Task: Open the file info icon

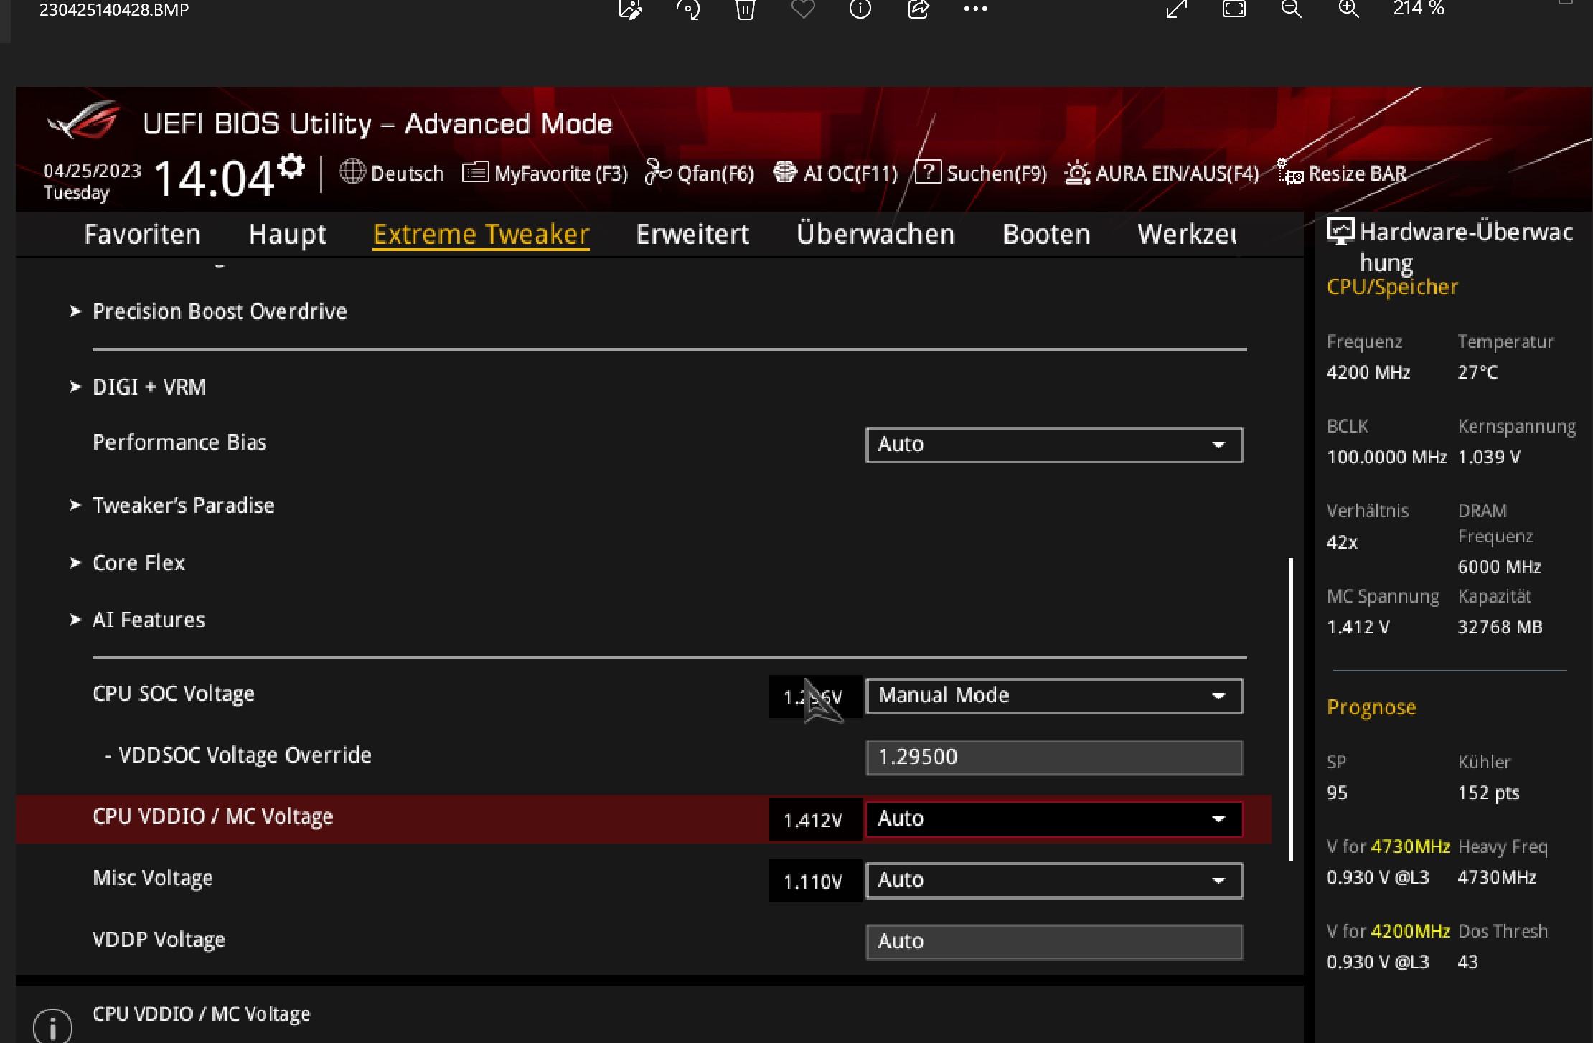Action: click(860, 9)
